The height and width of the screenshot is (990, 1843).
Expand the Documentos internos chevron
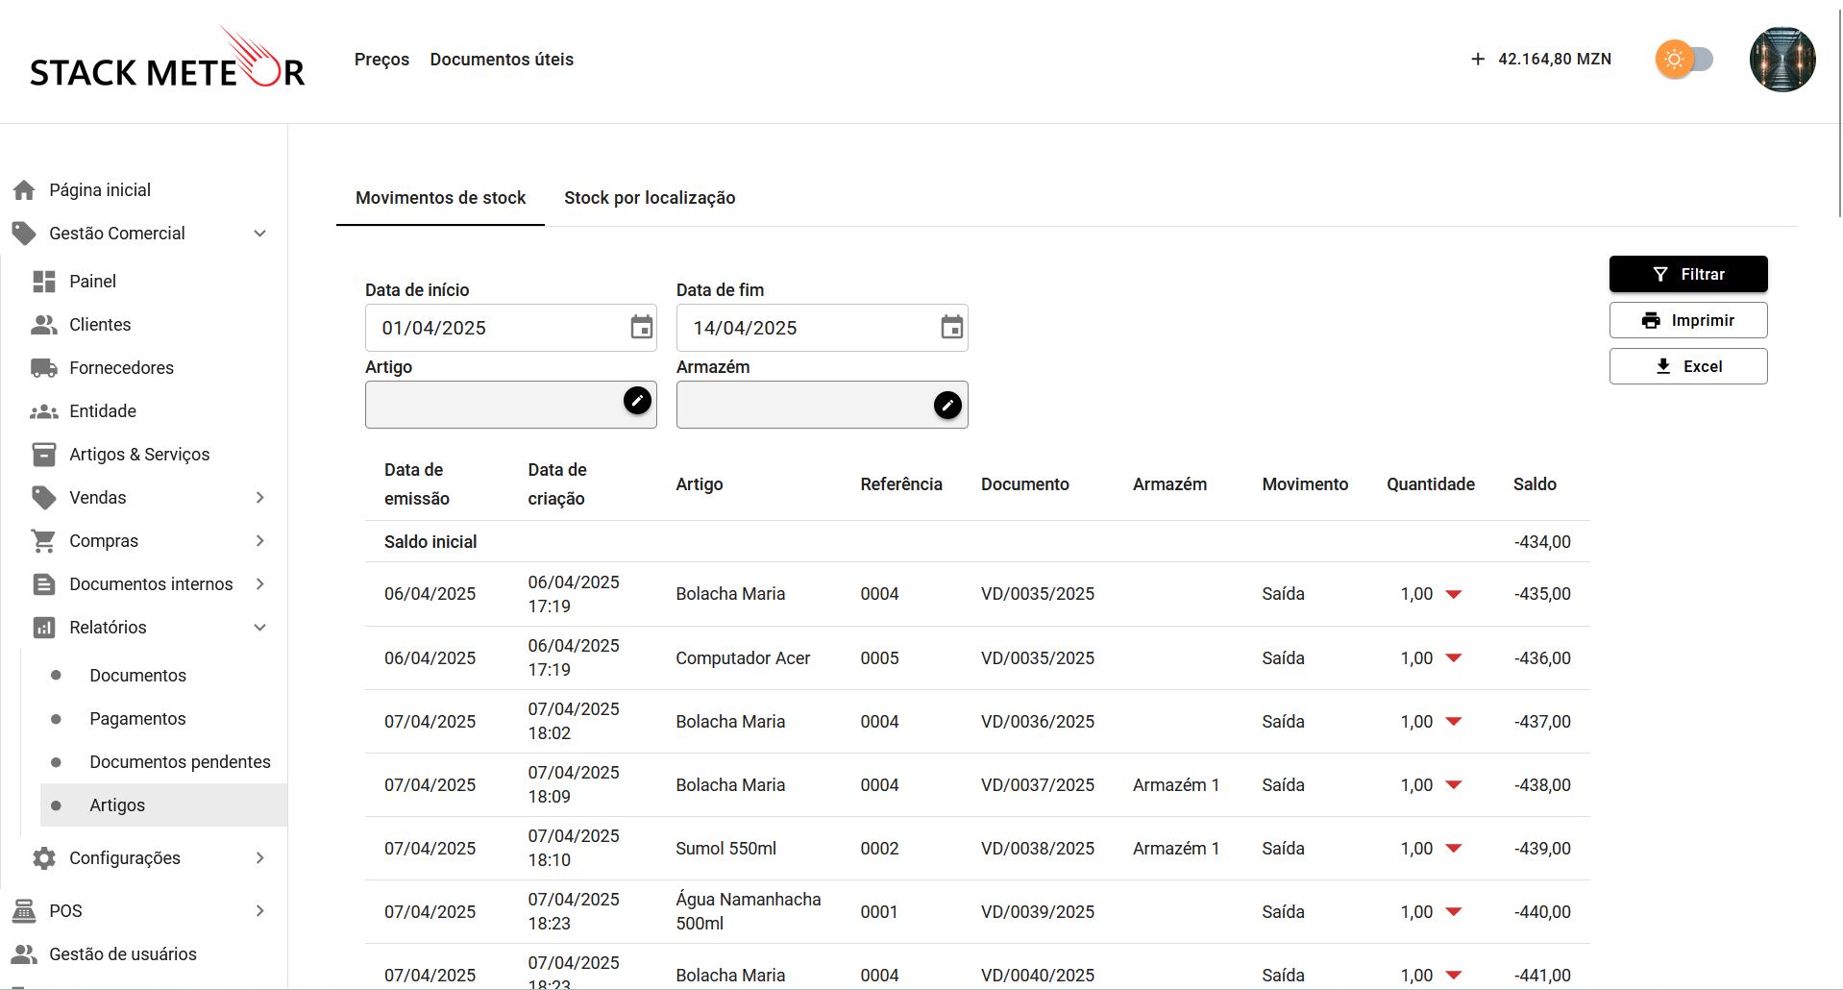pos(259,584)
